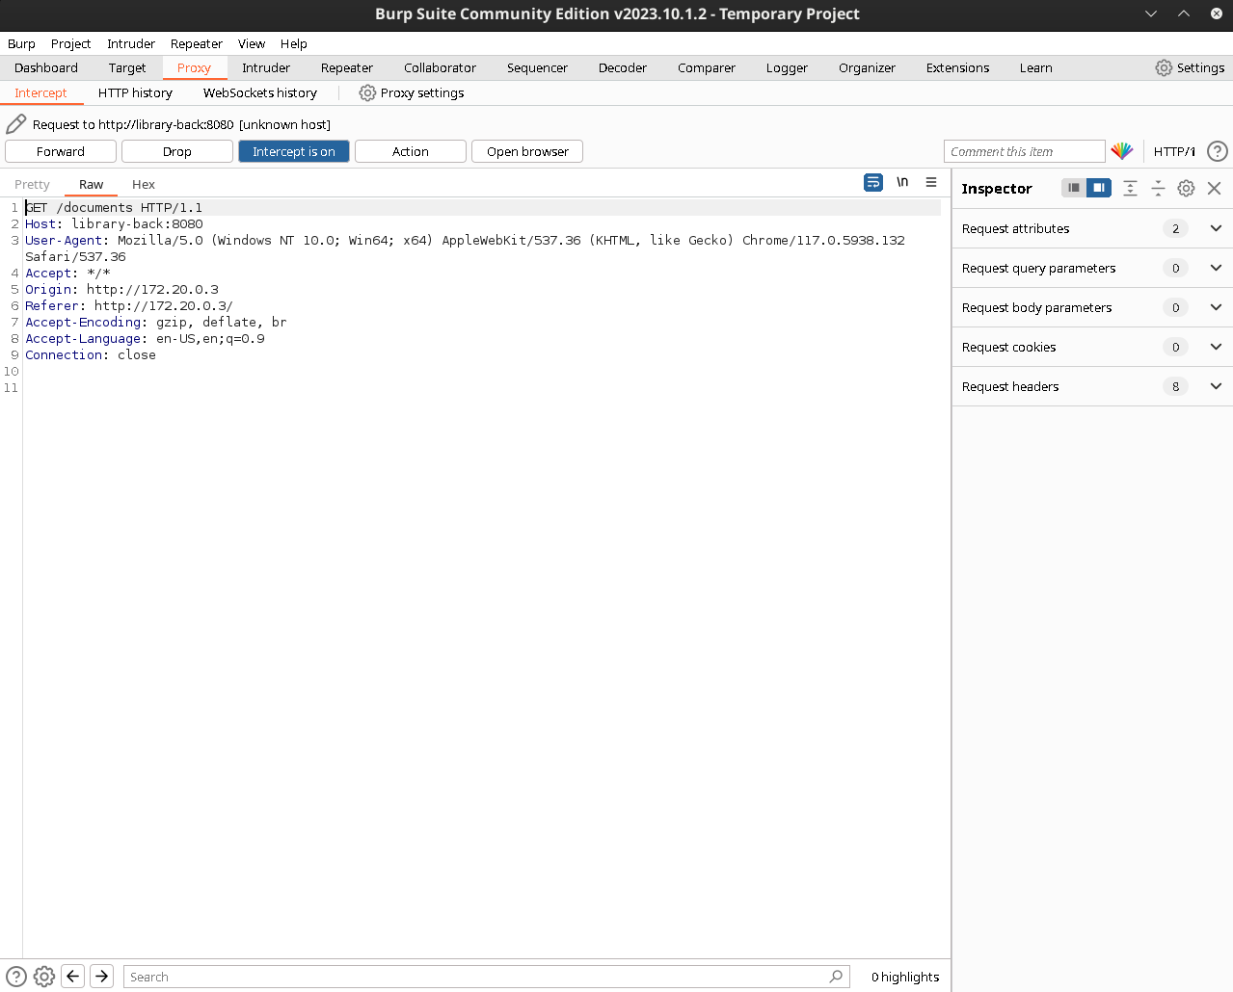Toggle \n non-printing character display
Viewport: 1233px width, 992px height.
tap(901, 182)
